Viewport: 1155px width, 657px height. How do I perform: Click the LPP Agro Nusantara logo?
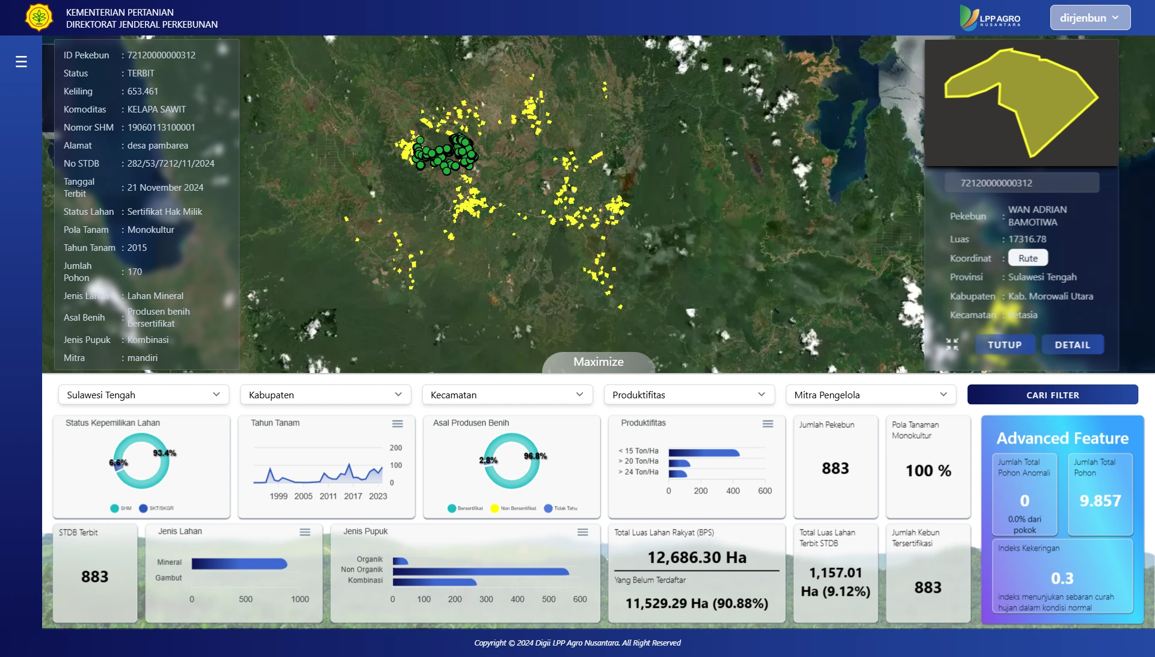click(990, 17)
